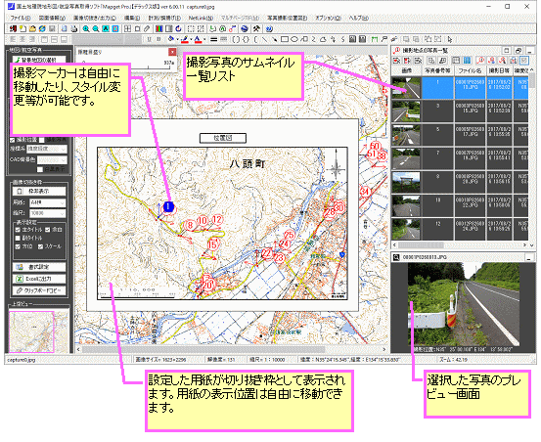Click the 書式設定 button
This screenshot has width=541, height=442.
coord(39,267)
